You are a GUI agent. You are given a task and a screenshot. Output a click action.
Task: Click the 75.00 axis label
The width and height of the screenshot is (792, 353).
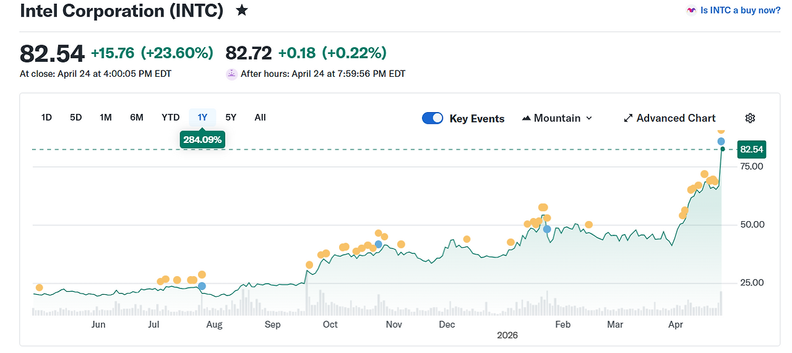752,167
